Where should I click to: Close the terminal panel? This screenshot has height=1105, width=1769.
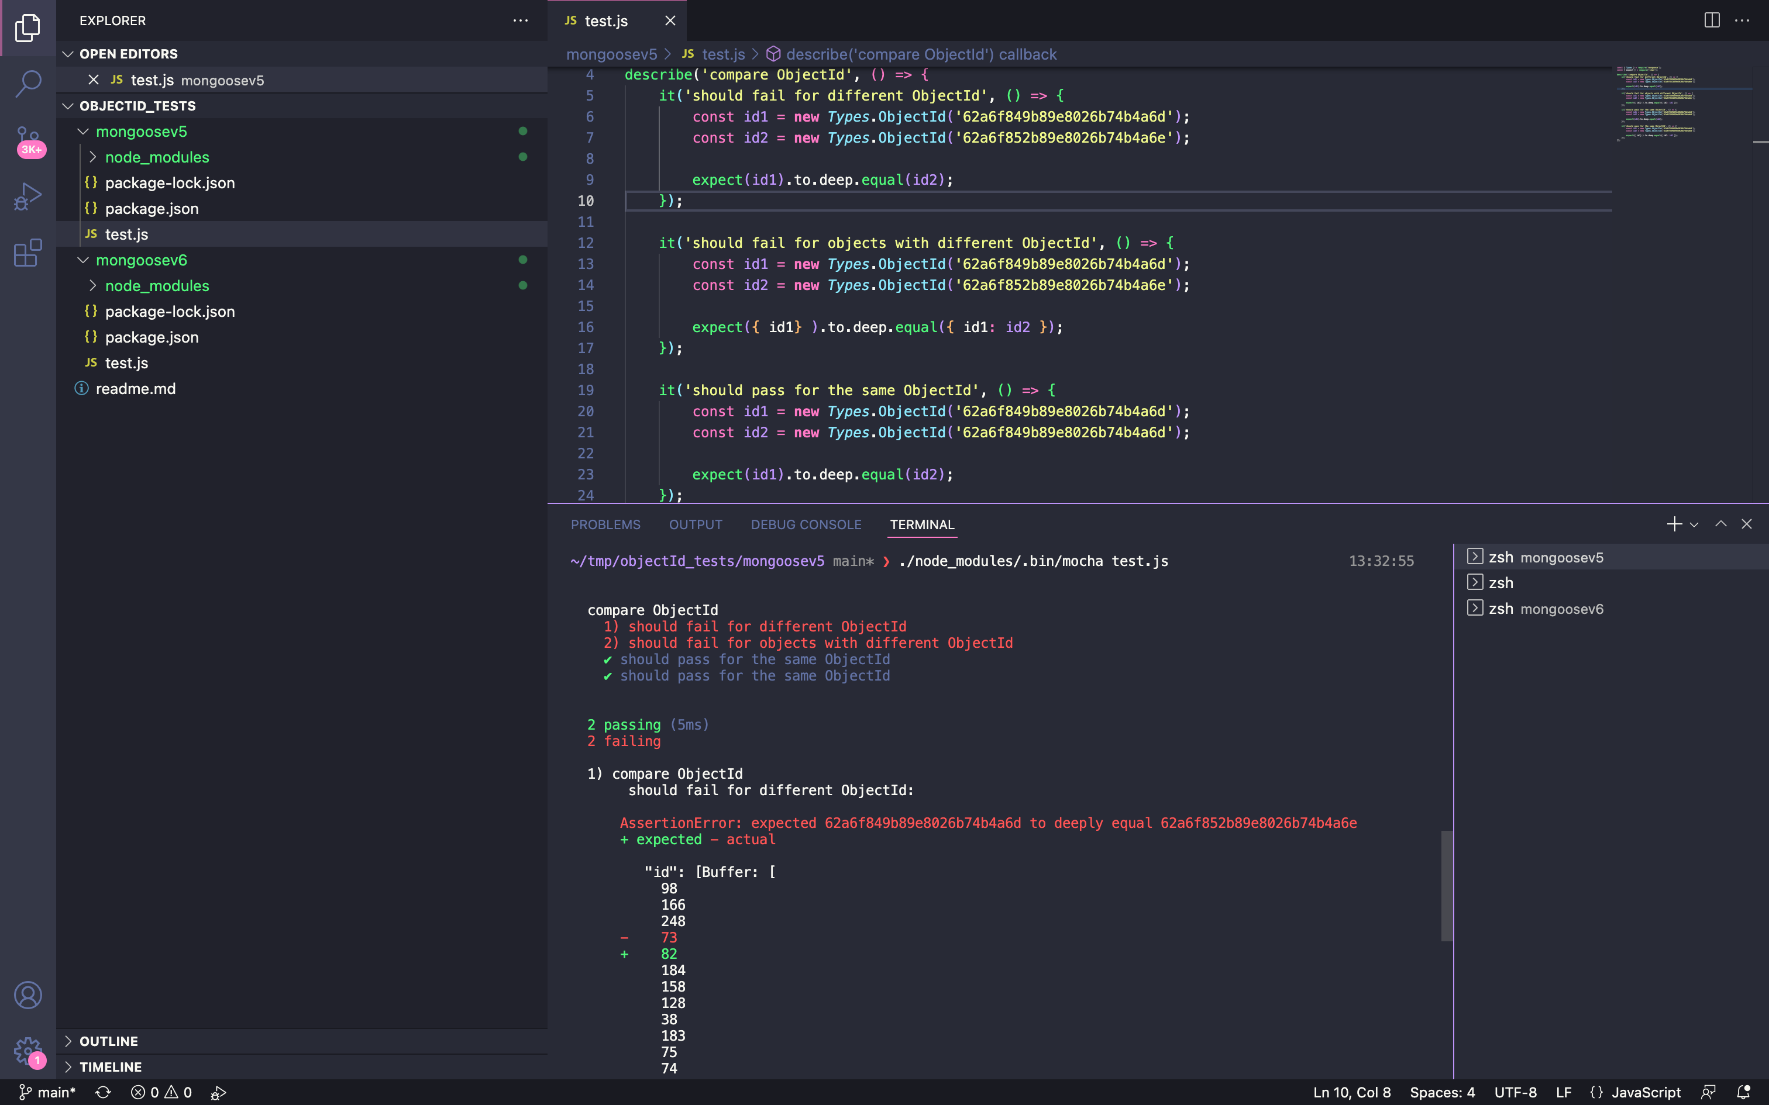1747,524
